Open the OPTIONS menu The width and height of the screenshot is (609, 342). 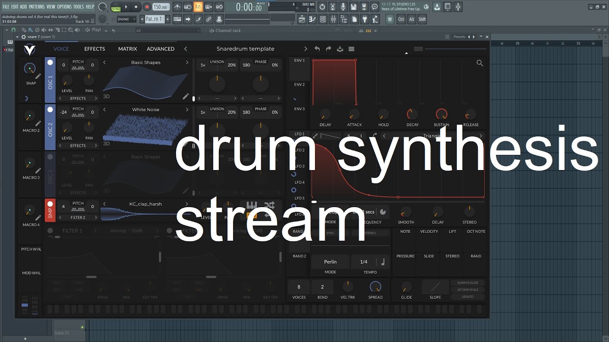click(x=64, y=7)
